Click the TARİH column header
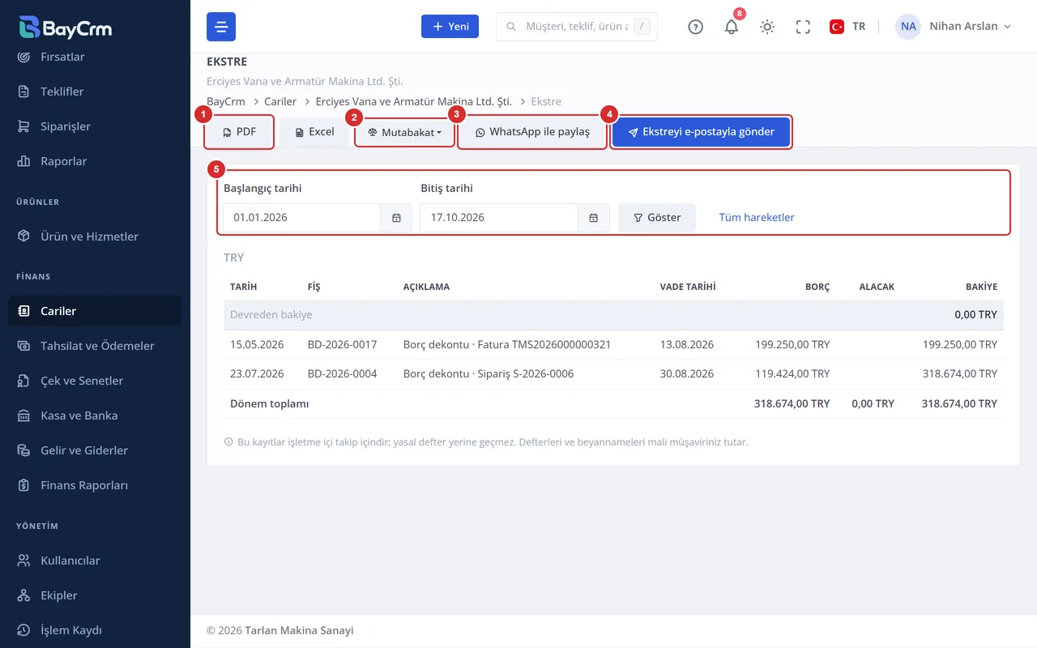Image resolution: width=1037 pixels, height=648 pixels. (244, 287)
